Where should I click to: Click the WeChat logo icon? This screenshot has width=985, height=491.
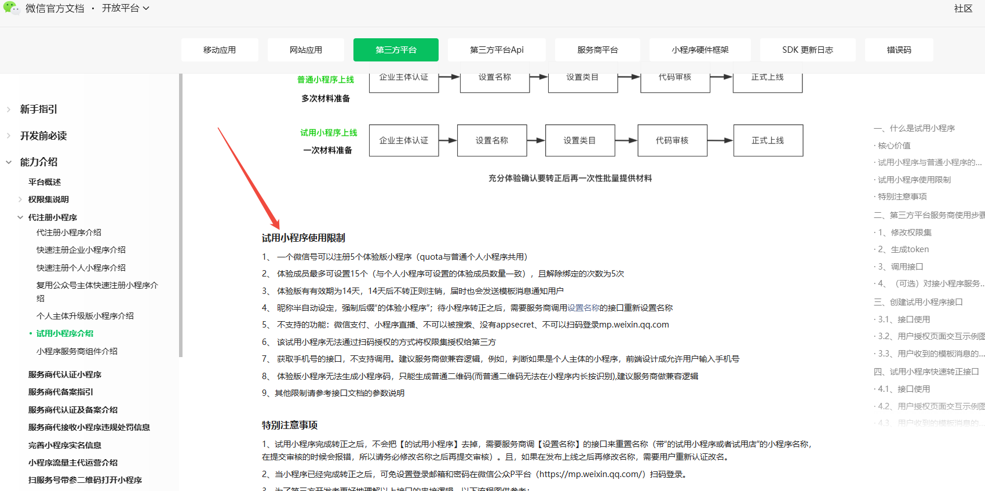click(x=11, y=8)
